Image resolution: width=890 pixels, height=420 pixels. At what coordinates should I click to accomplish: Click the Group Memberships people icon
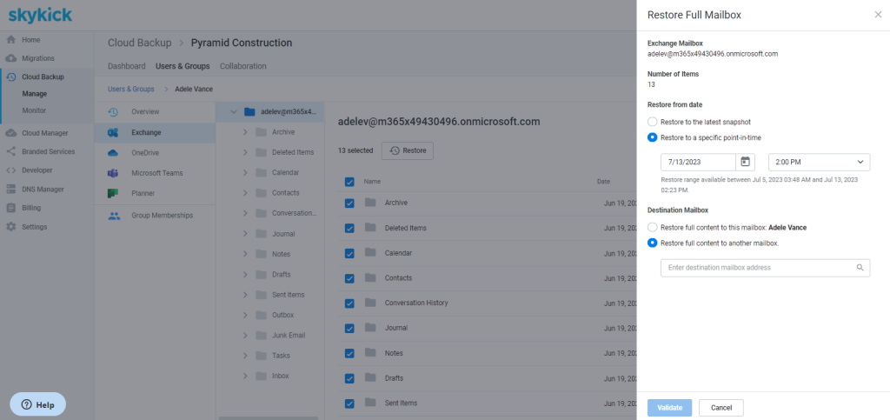click(114, 216)
